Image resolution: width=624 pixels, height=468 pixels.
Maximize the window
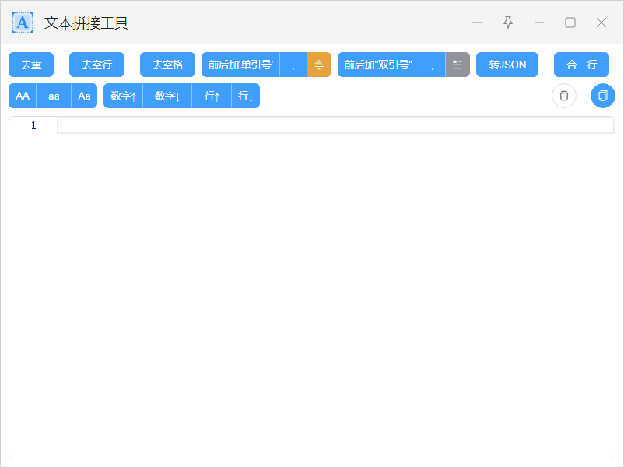coord(570,23)
